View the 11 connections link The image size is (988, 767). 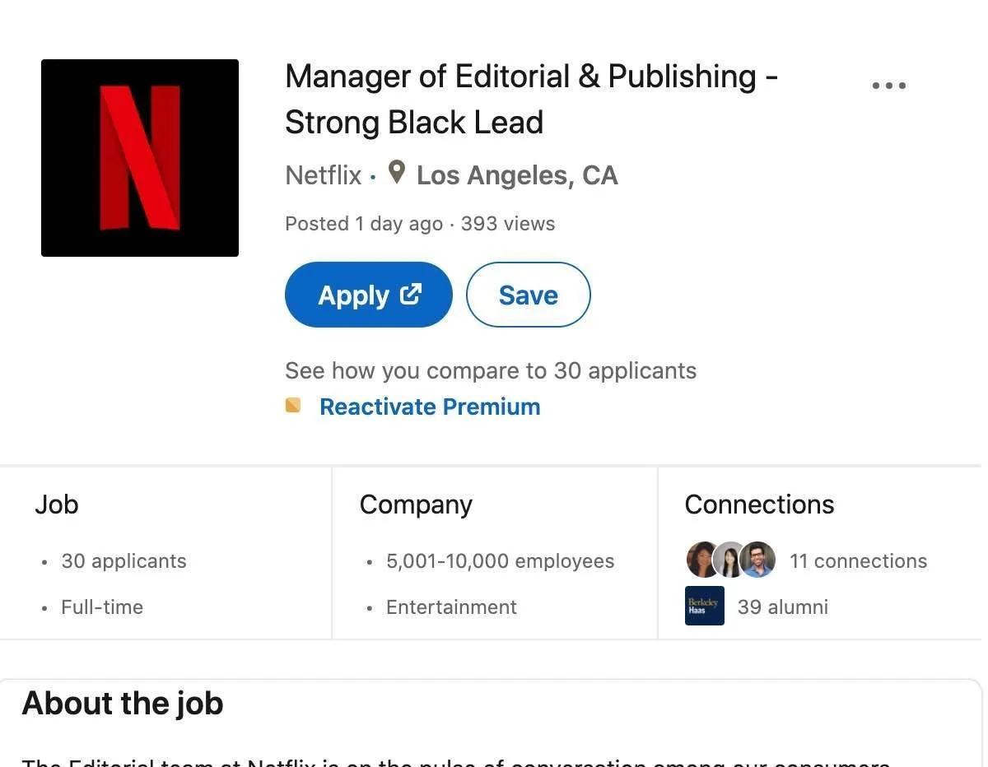pyautogui.click(x=858, y=561)
